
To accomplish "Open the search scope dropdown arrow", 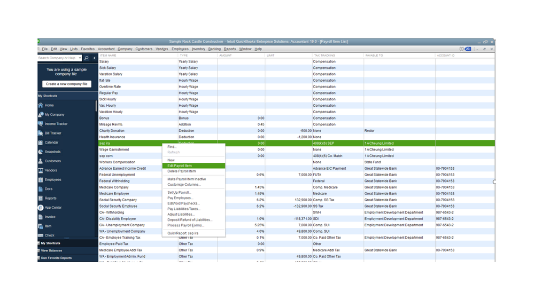I will (x=80, y=58).
